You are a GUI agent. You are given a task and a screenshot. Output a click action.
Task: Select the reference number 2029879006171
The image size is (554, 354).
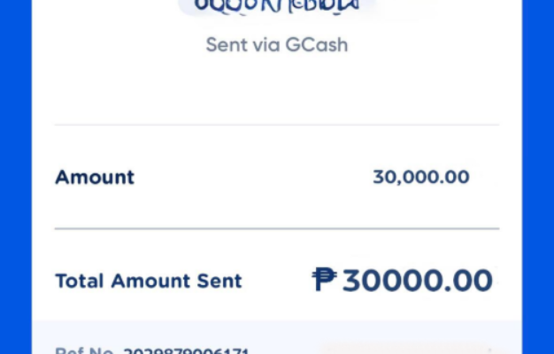coord(186,350)
